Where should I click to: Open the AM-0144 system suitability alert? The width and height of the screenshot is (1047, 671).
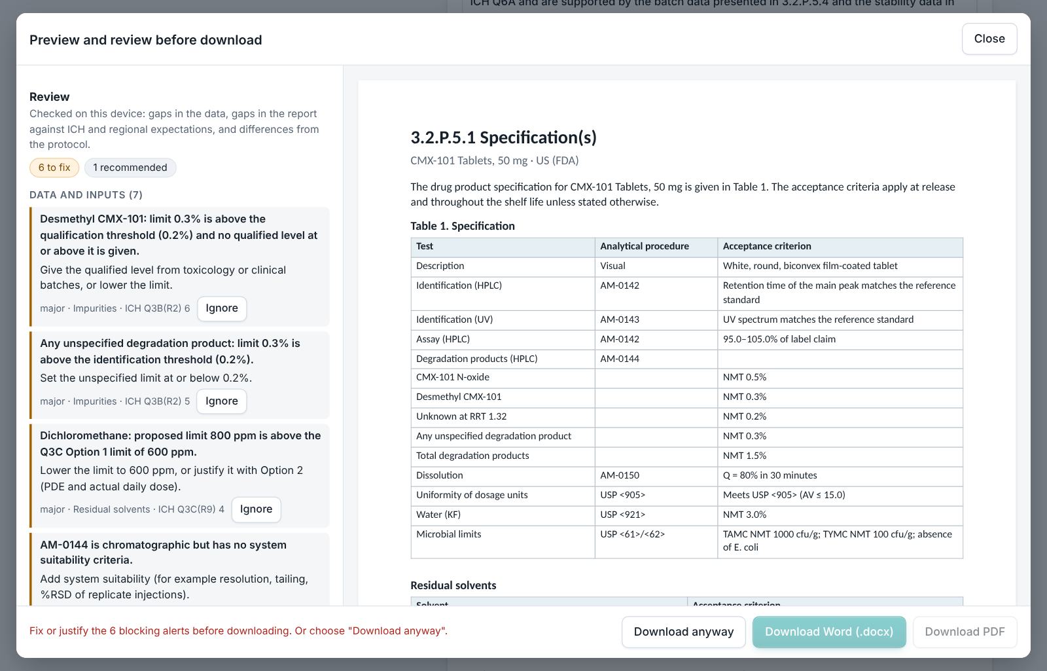click(179, 570)
